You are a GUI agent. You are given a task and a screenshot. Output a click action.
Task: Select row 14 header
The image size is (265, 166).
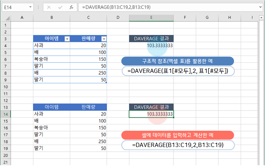(5, 114)
